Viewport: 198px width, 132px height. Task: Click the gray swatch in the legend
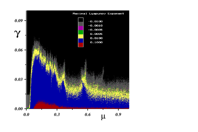[81, 24]
